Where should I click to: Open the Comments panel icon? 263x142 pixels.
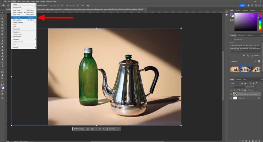point(227,15)
